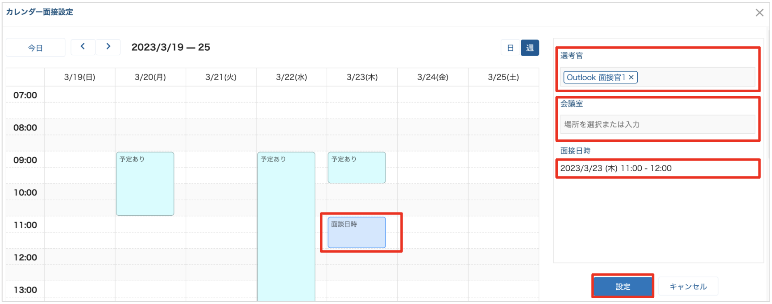772x304 pixels.
Task: Open the 会議室 location dropdown field
Action: [657, 124]
